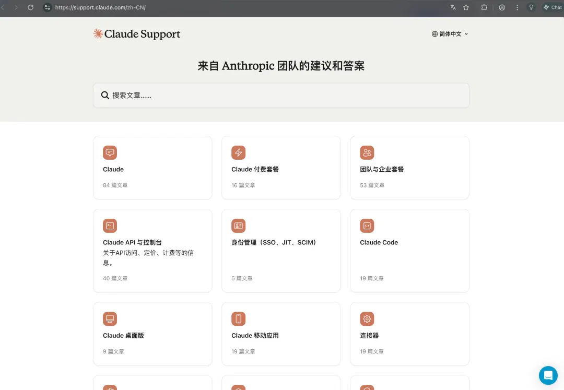Open the site information icon in address bar
Screen dimensions: 564x390
(47, 7)
